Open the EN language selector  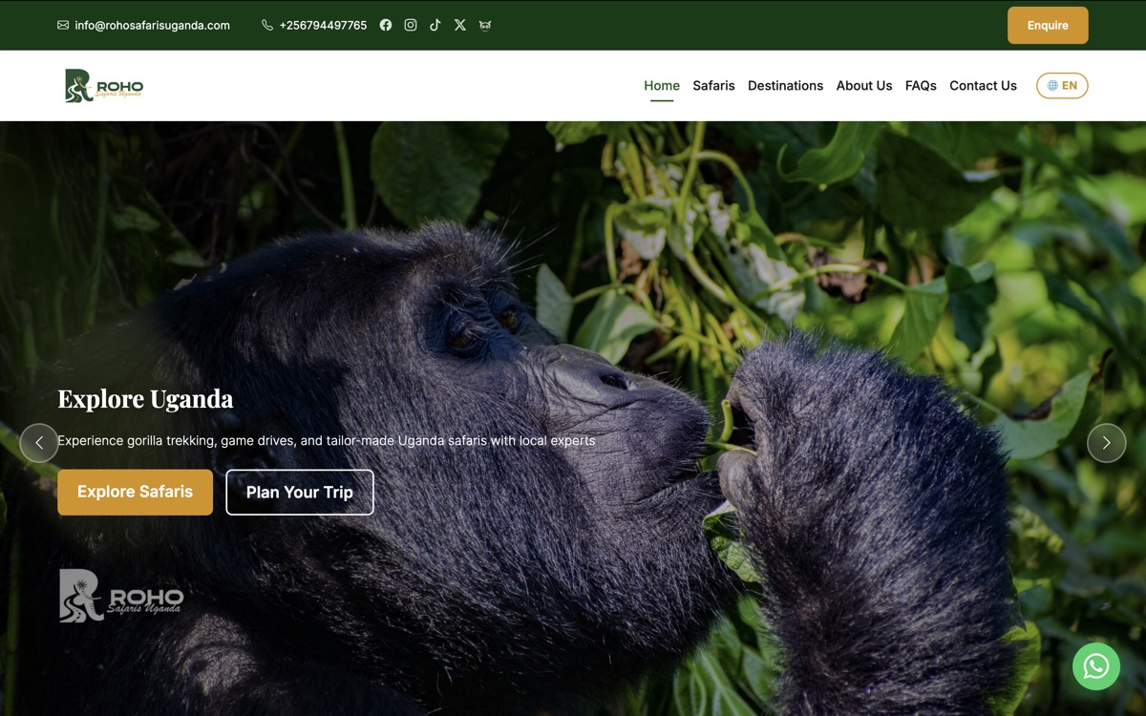coord(1062,85)
